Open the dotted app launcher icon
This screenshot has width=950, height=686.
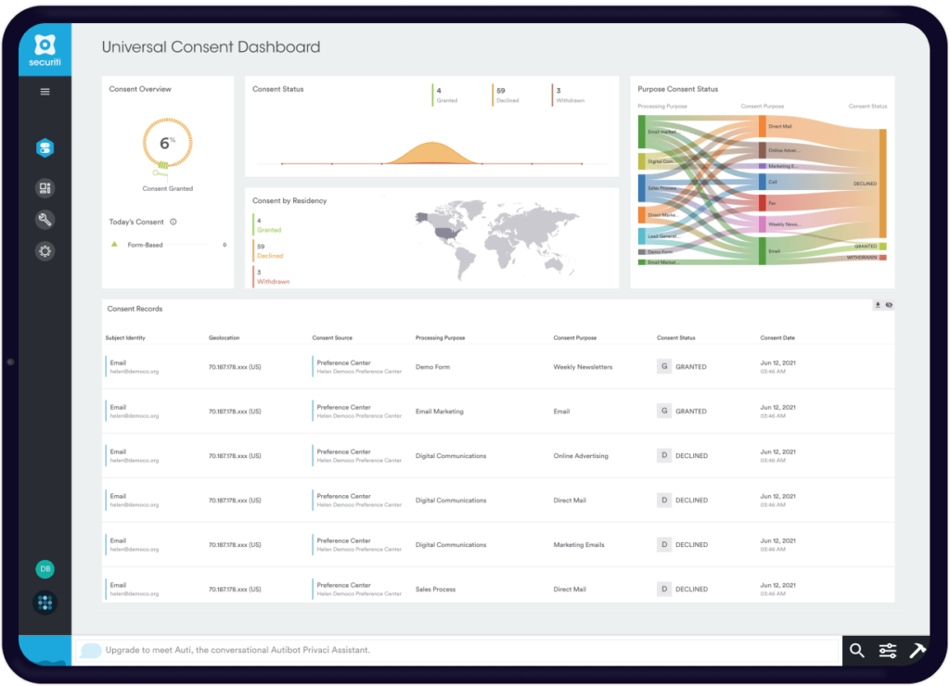[45, 603]
